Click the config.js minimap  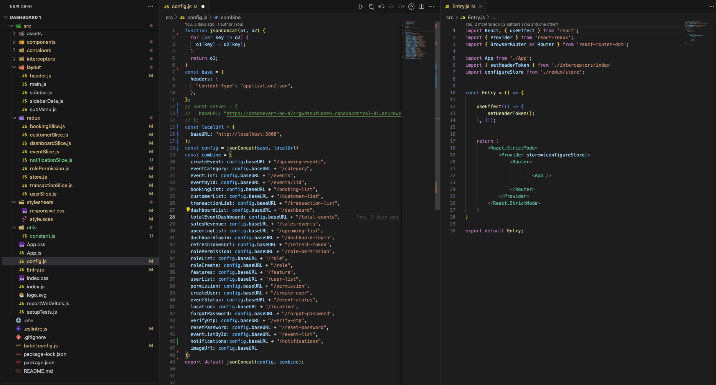[417, 40]
